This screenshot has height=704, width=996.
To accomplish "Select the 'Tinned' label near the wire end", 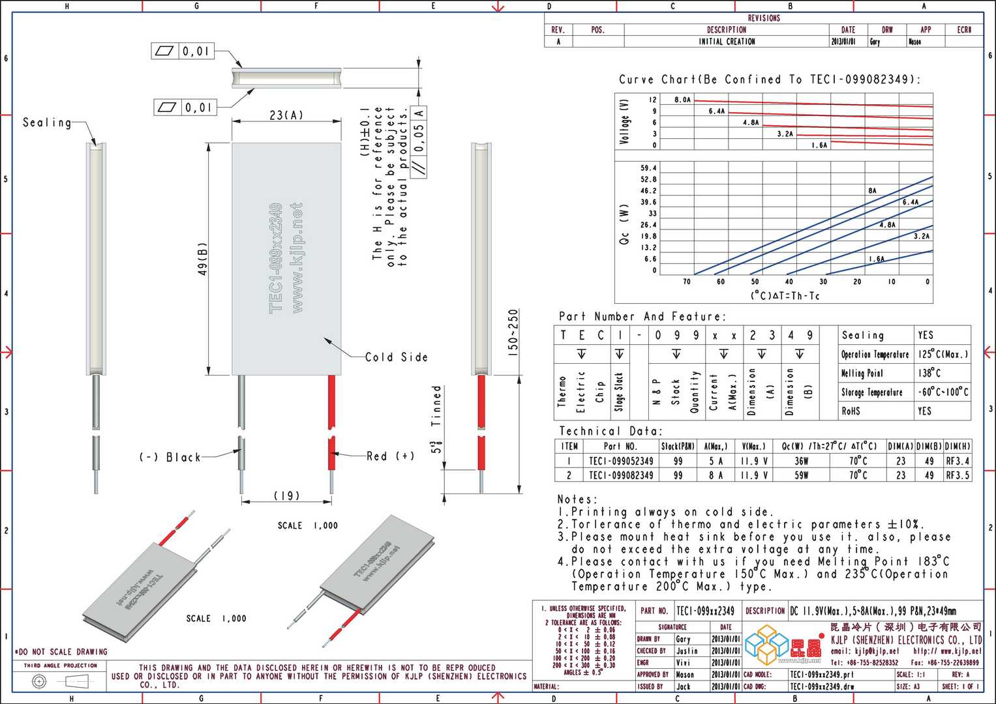I will (x=437, y=406).
